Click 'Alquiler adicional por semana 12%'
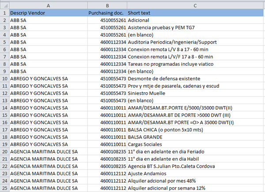 tap(195, 188)
